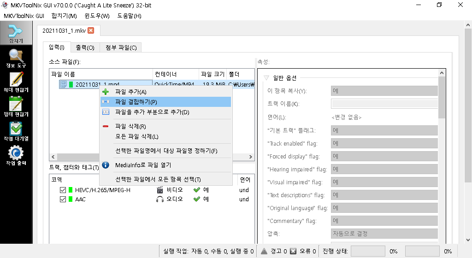Image resolution: width=472 pixels, height=258 pixels.
Task: Click the file icon next to 20211031_1.mp4
Action: [64, 84]
